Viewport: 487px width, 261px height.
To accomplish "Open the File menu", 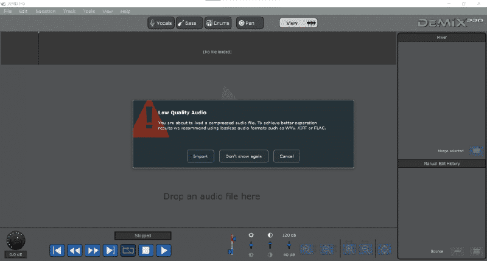I will (7, 12).
